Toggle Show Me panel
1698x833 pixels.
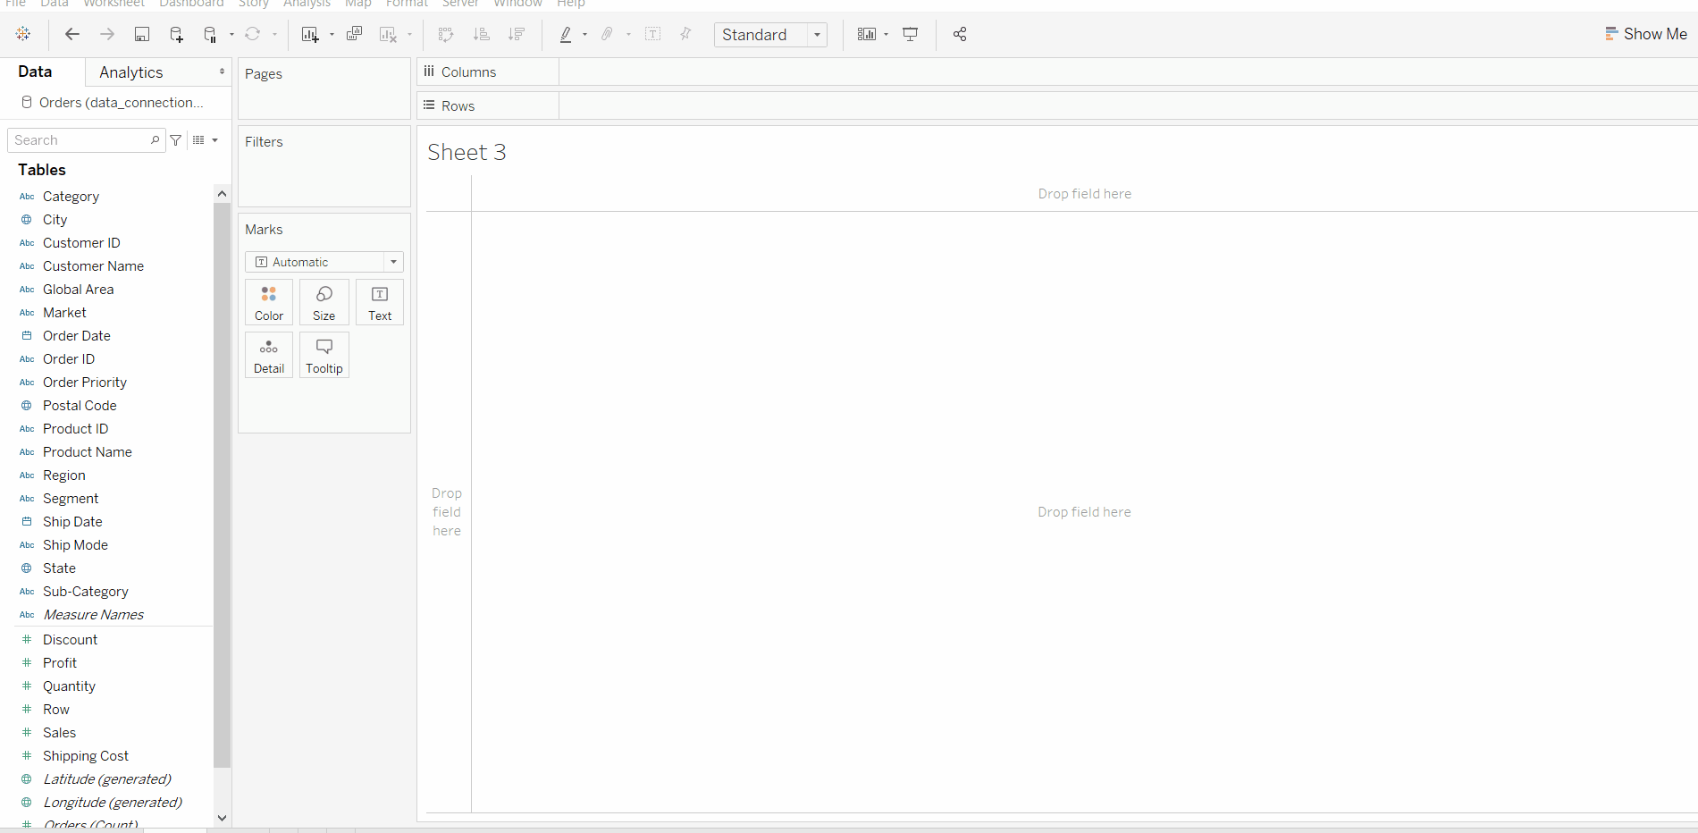coord(1645,34)
